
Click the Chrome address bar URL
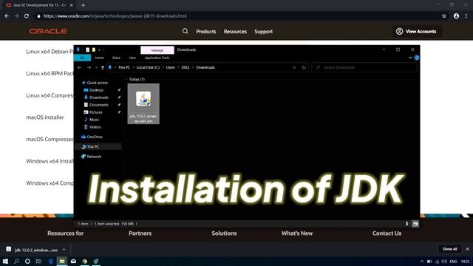pyautogui.click(x=115, y=16)
